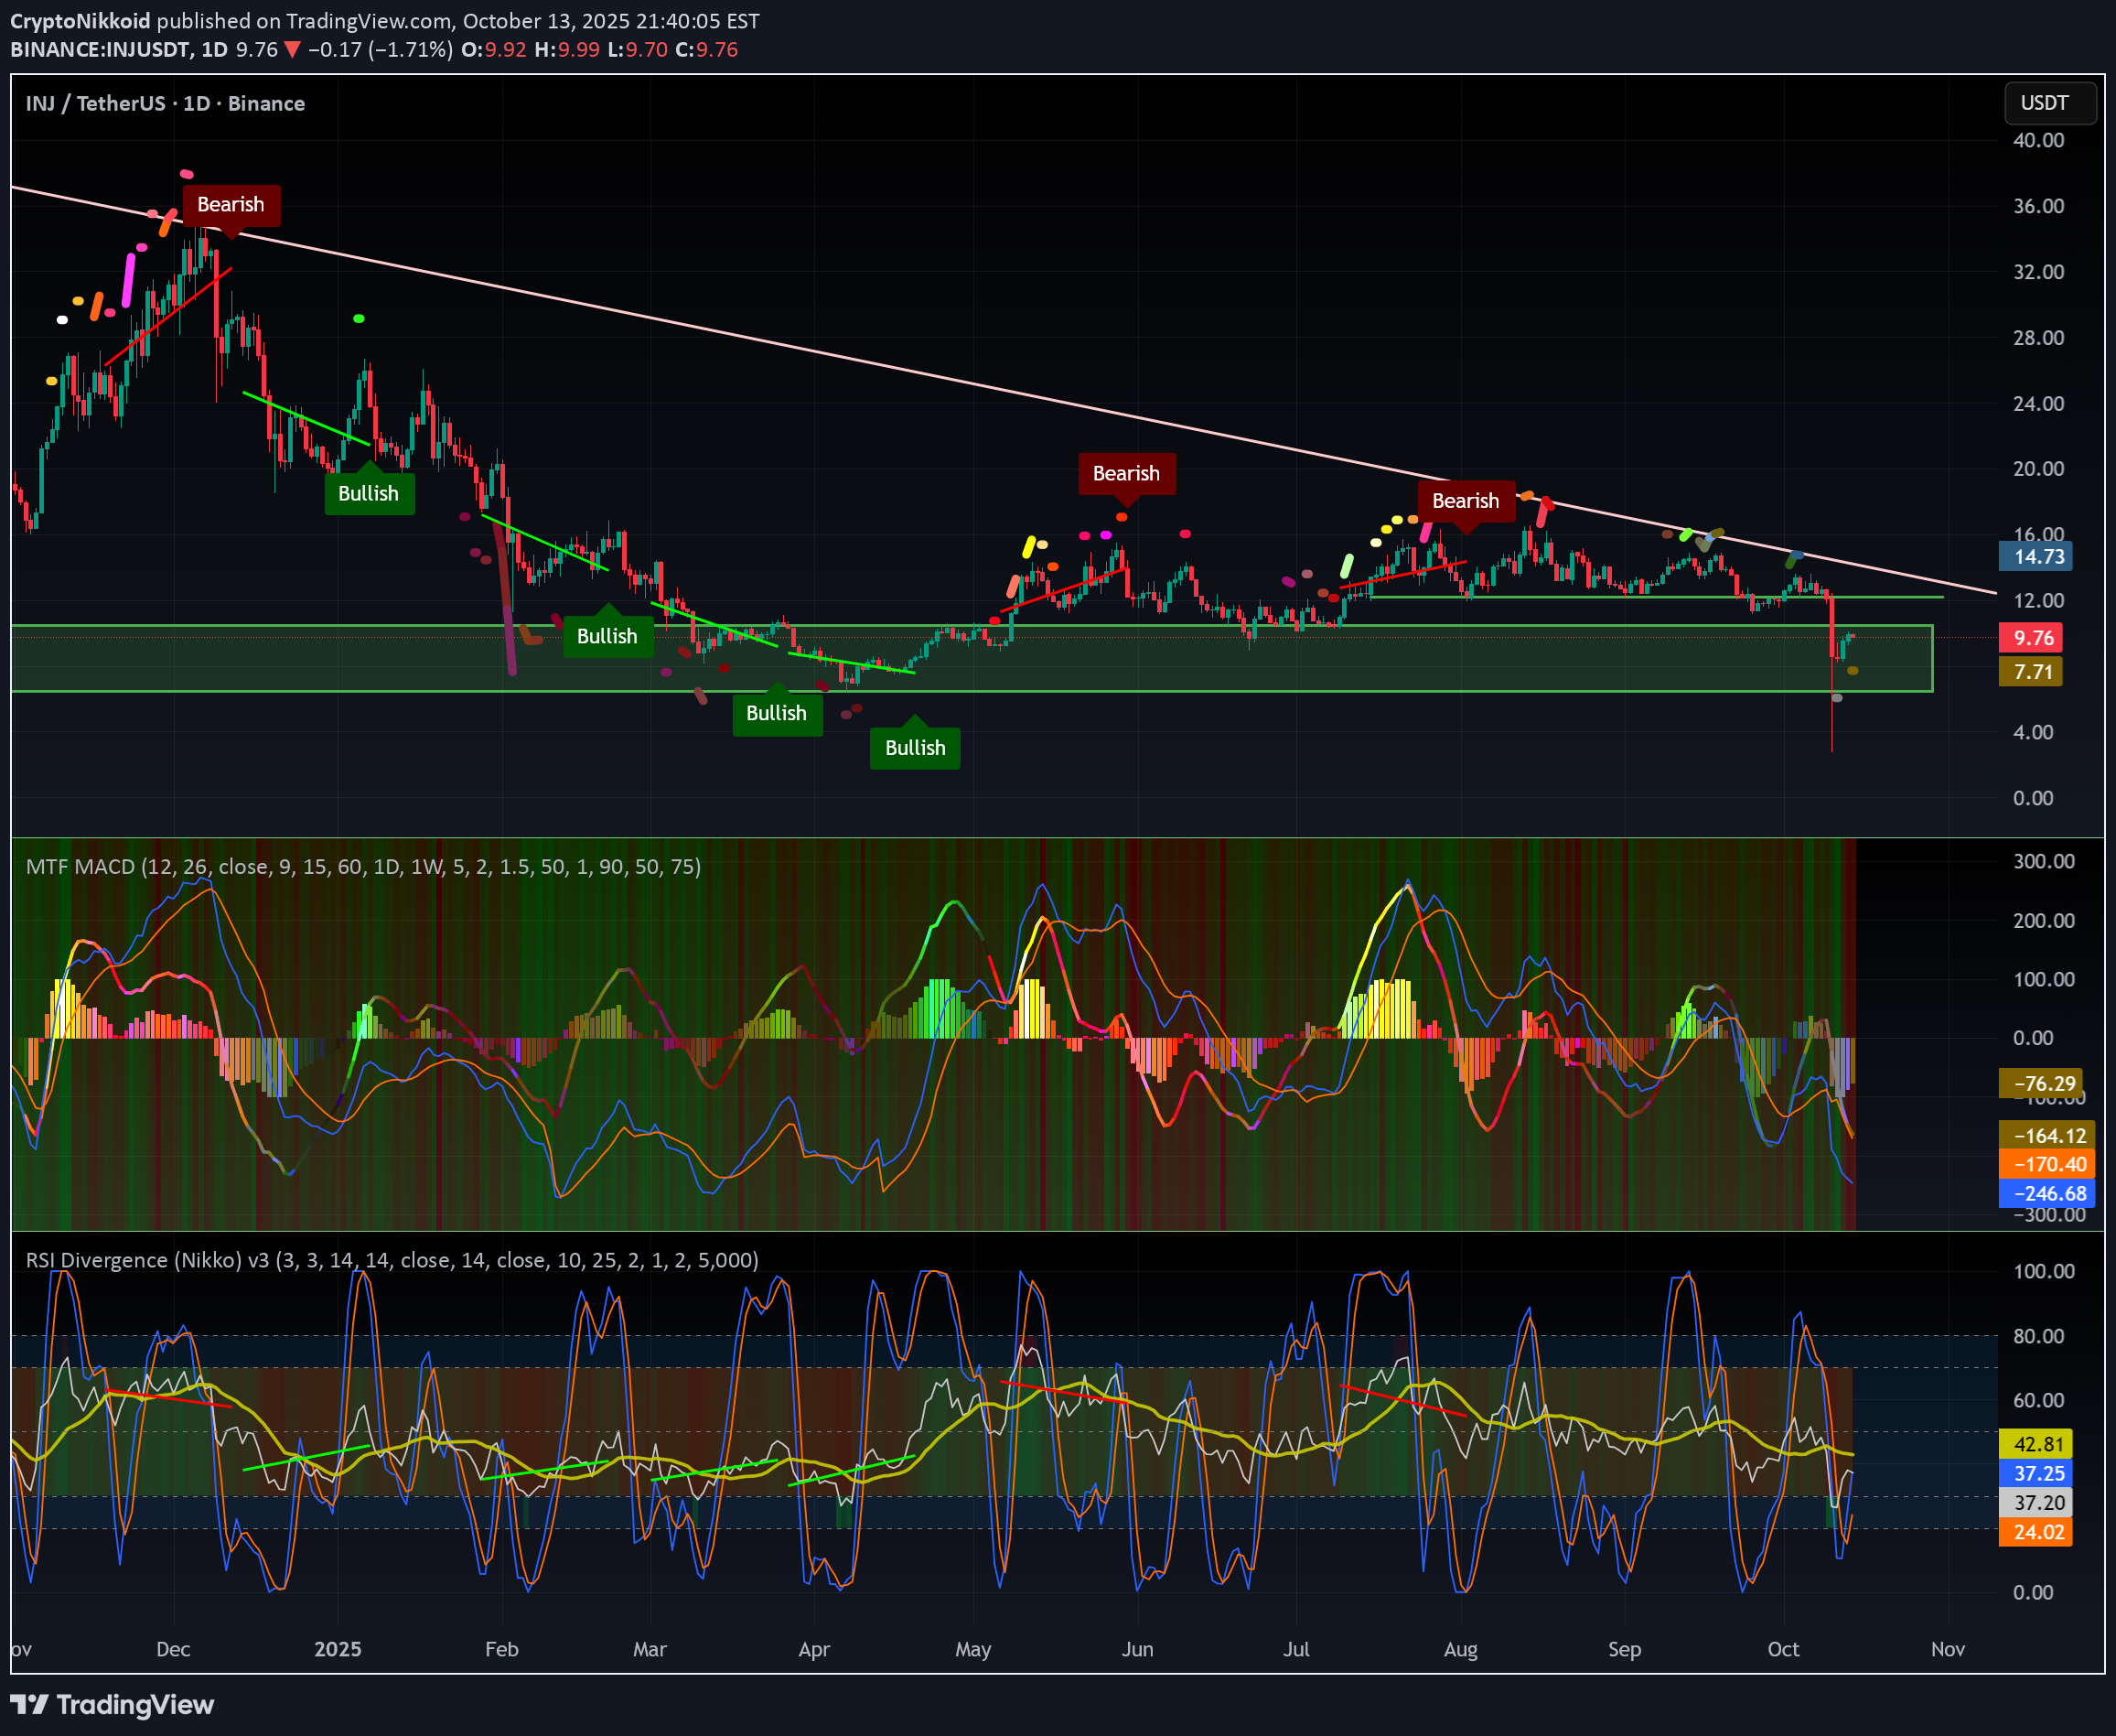Click the 2025 label on time axis

pos(338,1649)
